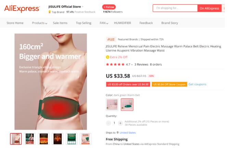
Task: Click the PLUS badge icon
Action: click(111, 39)
